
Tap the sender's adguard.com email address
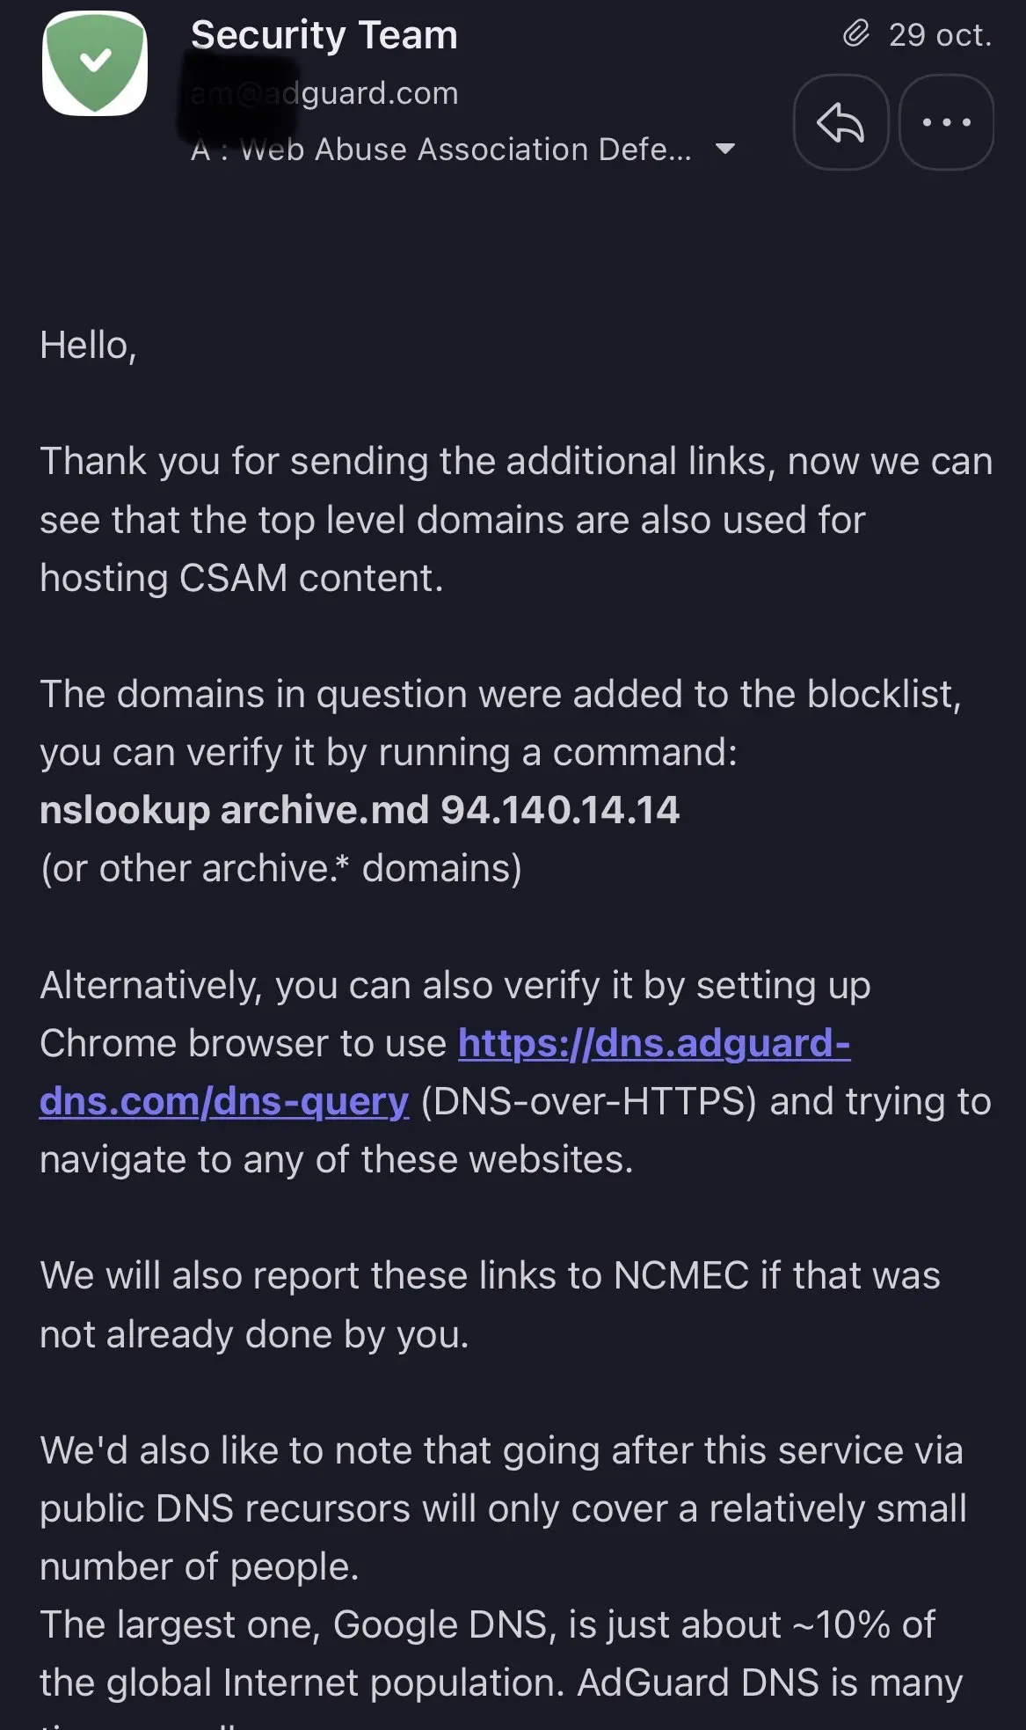pyautogui.click(x=324, y=92)
